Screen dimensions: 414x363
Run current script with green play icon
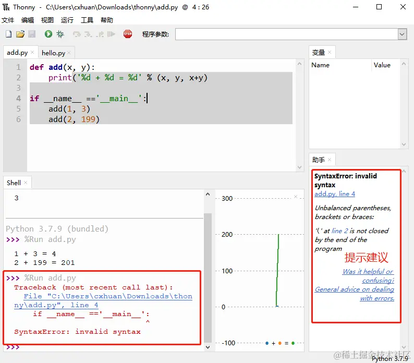48,34
